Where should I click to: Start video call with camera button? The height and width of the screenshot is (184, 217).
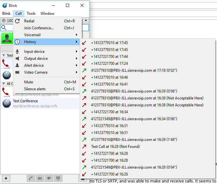pyautogui.click(x=40, y=178)
